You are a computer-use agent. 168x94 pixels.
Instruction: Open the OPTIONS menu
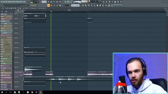[18, 2]
